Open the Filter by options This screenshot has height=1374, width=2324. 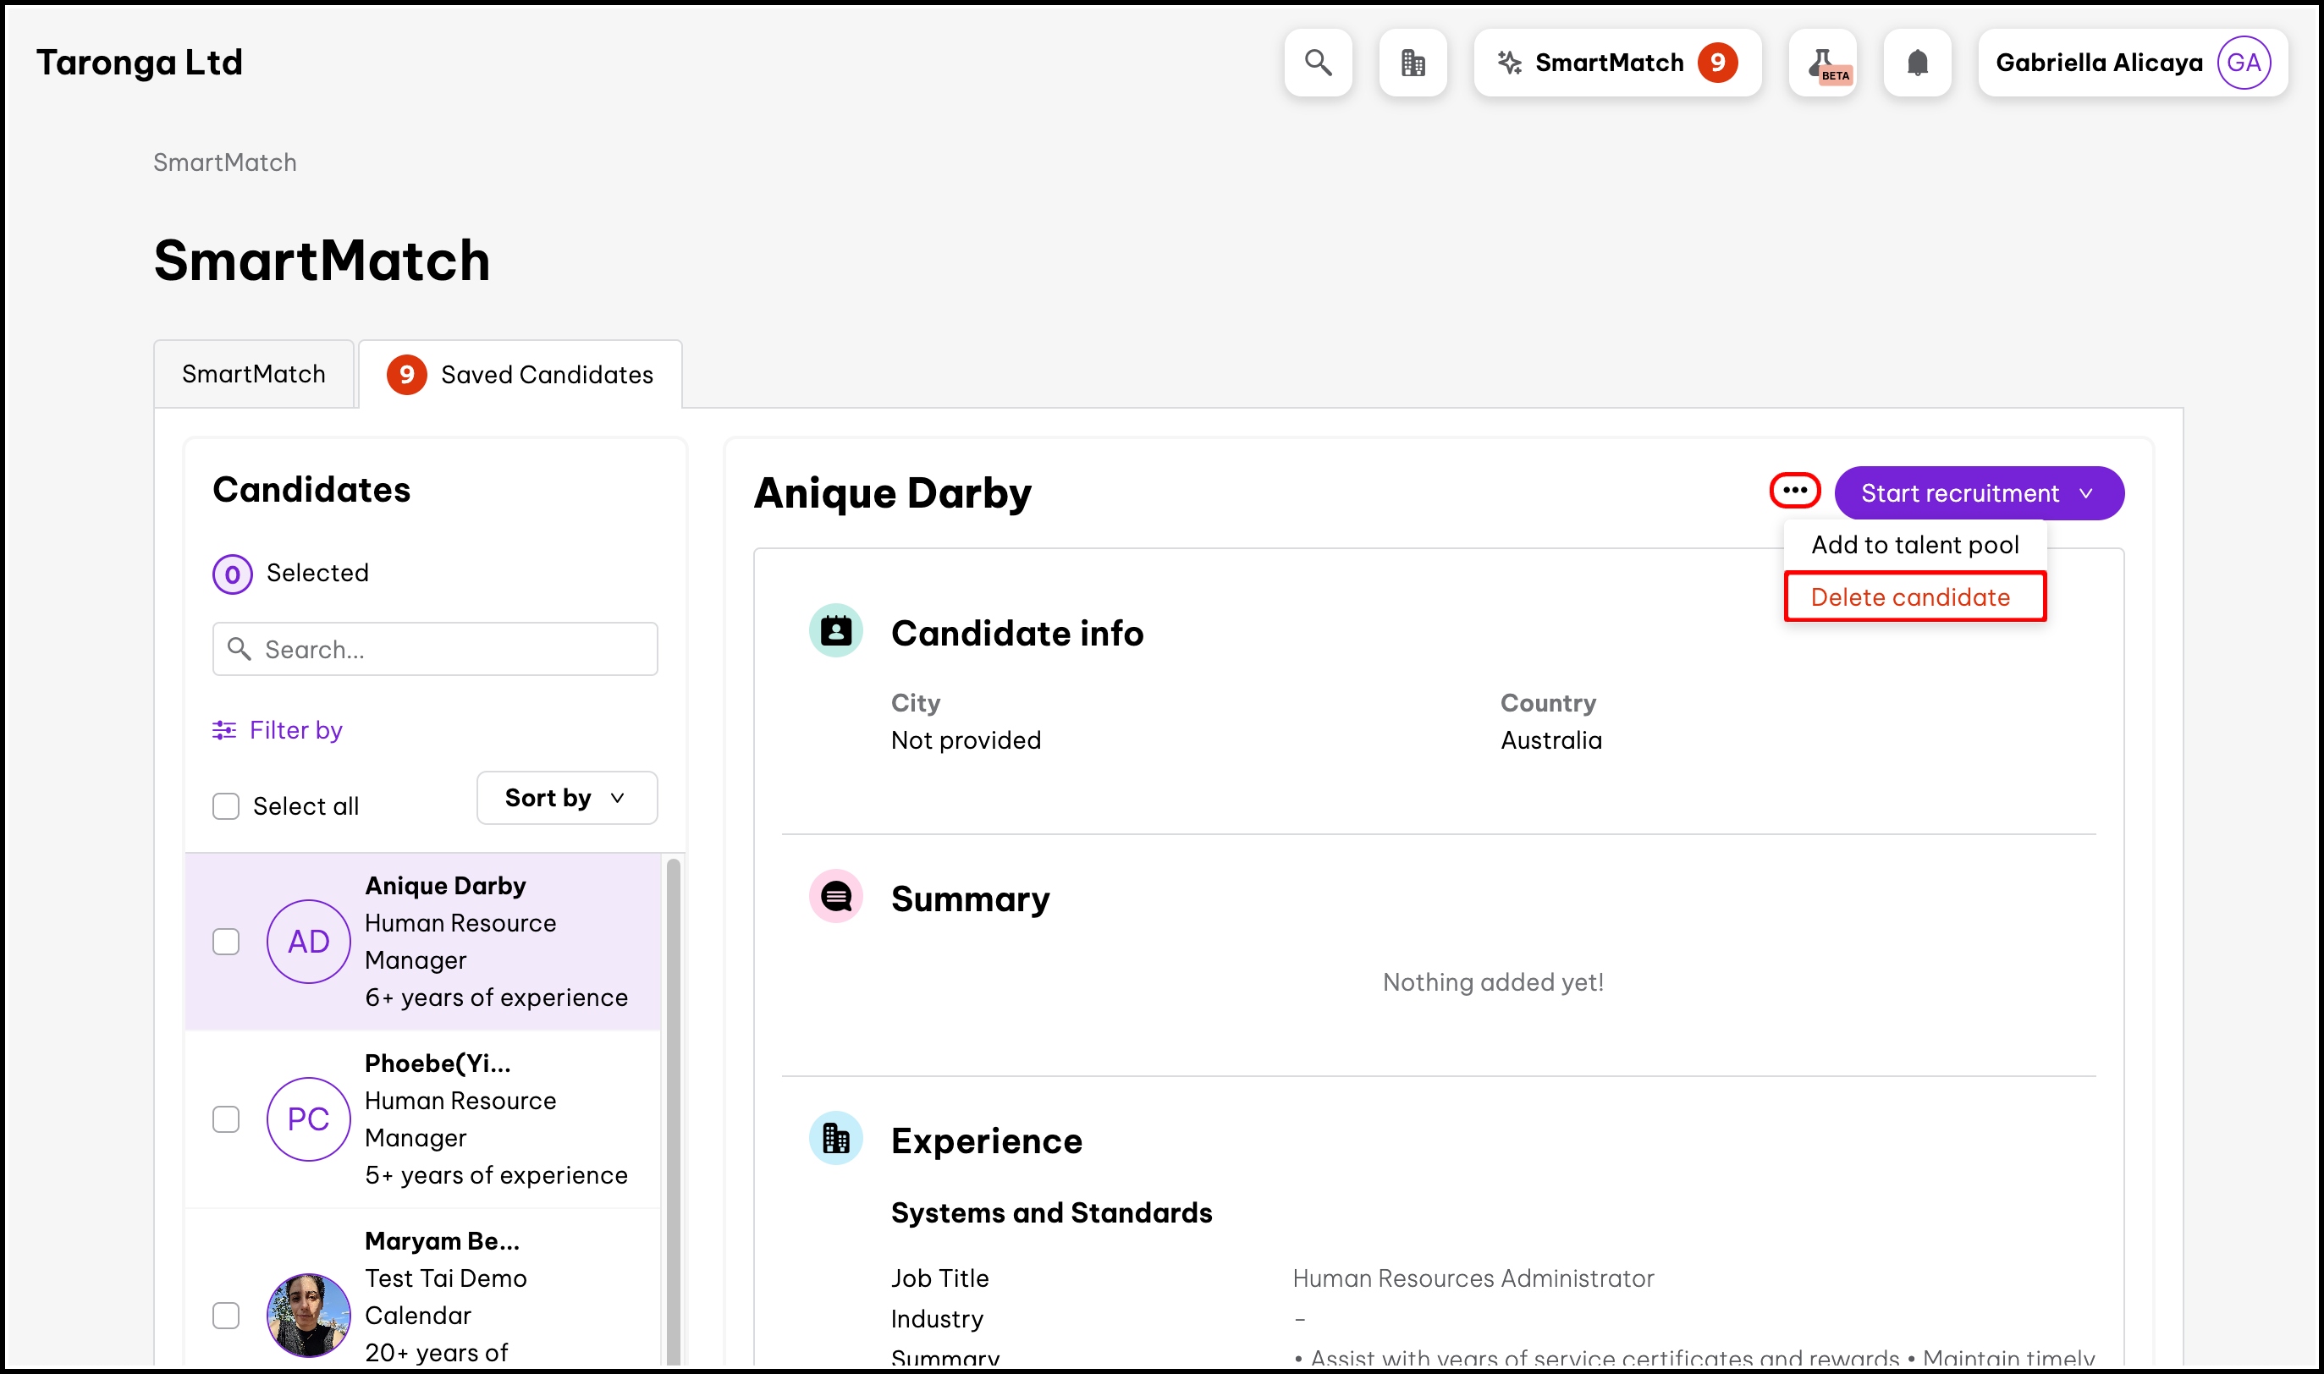pos(278,730)
